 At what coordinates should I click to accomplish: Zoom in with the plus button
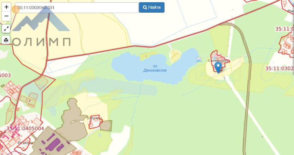[x=6, y=7]
